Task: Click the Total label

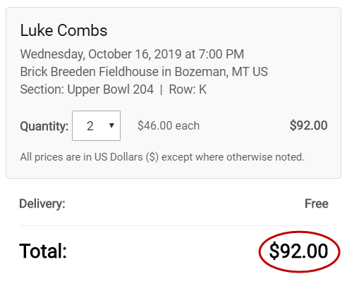Action: (x=43, y=251)
